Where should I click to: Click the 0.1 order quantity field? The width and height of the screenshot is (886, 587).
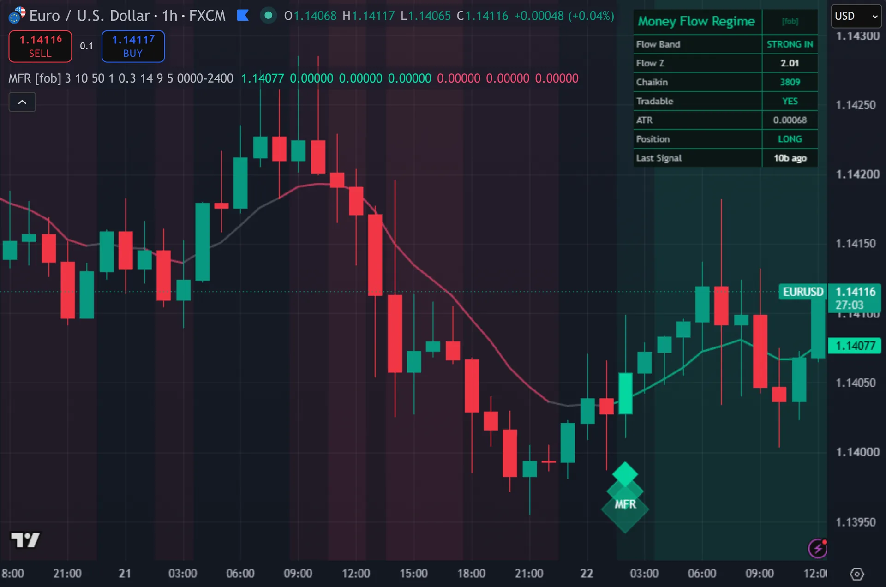[86, 46]
